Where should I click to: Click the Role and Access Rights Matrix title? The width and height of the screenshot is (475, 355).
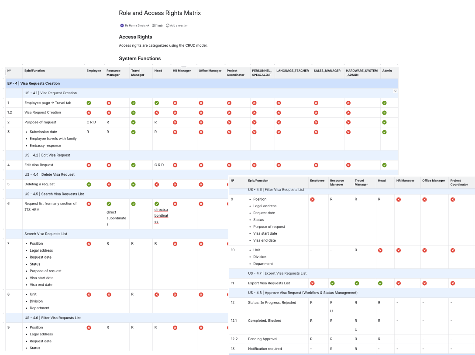point(160,13)
